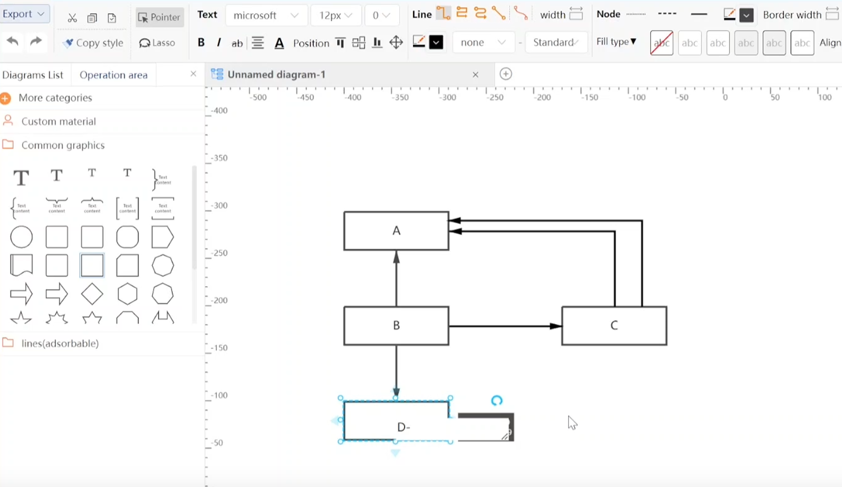Undo the last action

pyautogui.click(x=13, y=42)
